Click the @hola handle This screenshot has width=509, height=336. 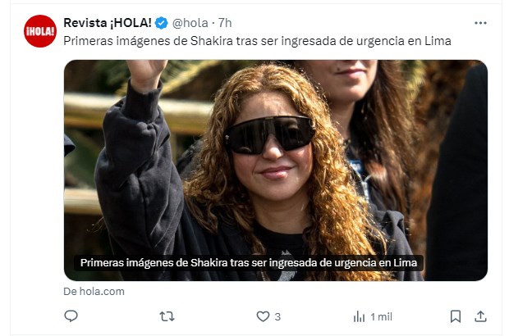coord(190,23)
